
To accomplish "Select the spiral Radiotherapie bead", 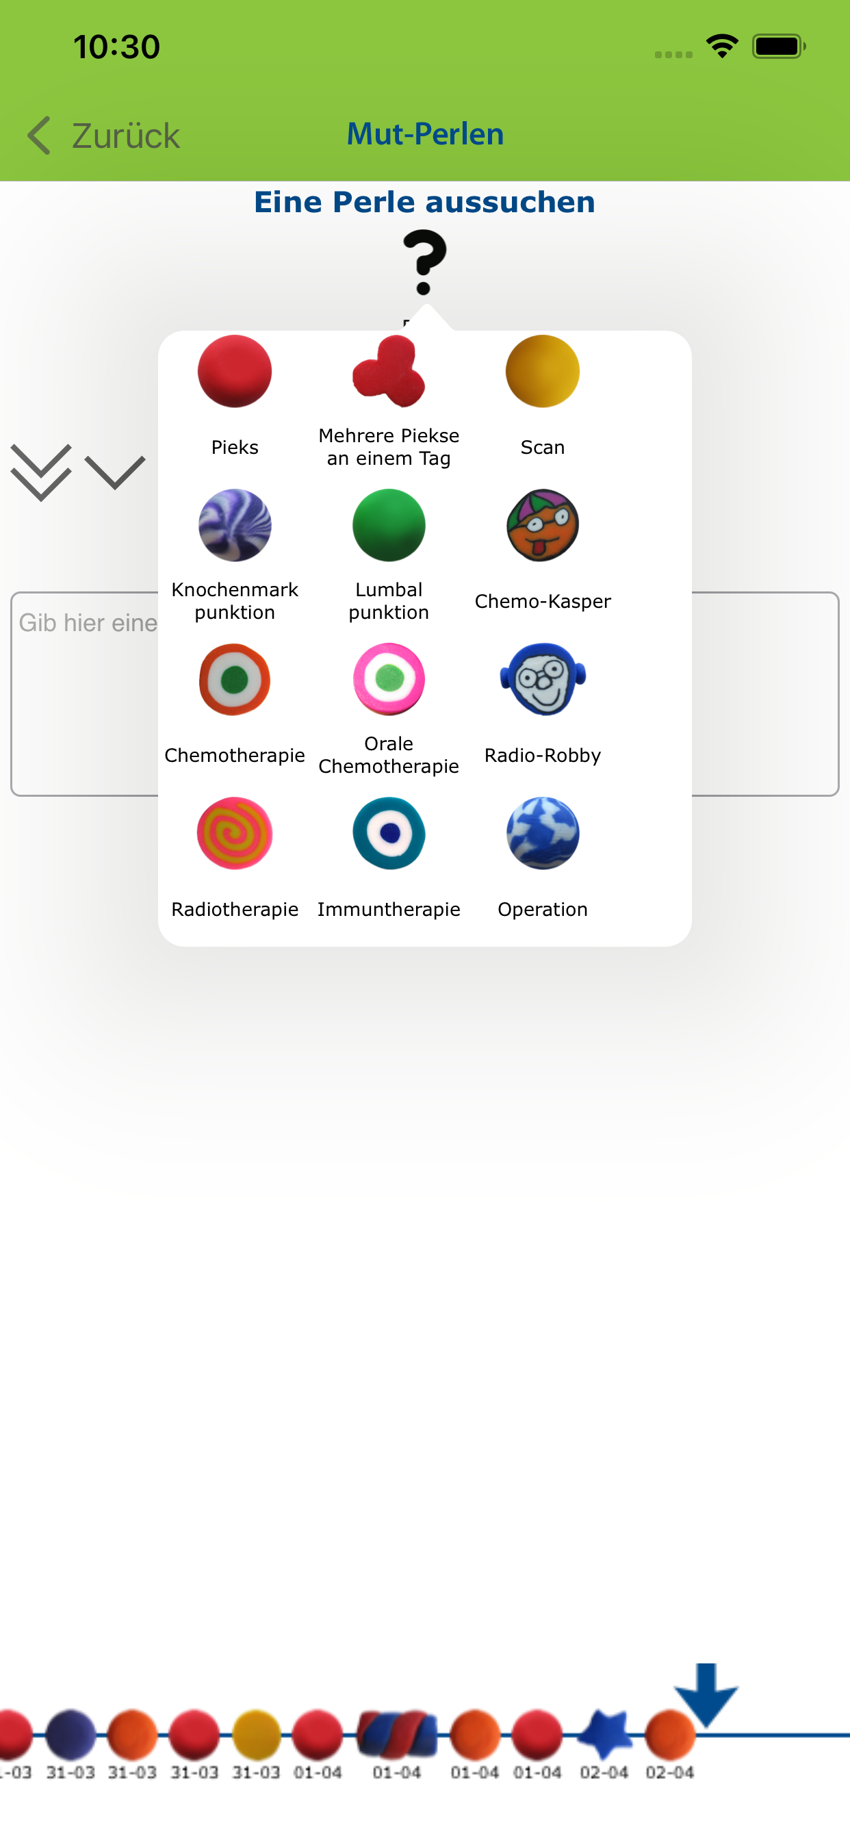I will point(234,833).
